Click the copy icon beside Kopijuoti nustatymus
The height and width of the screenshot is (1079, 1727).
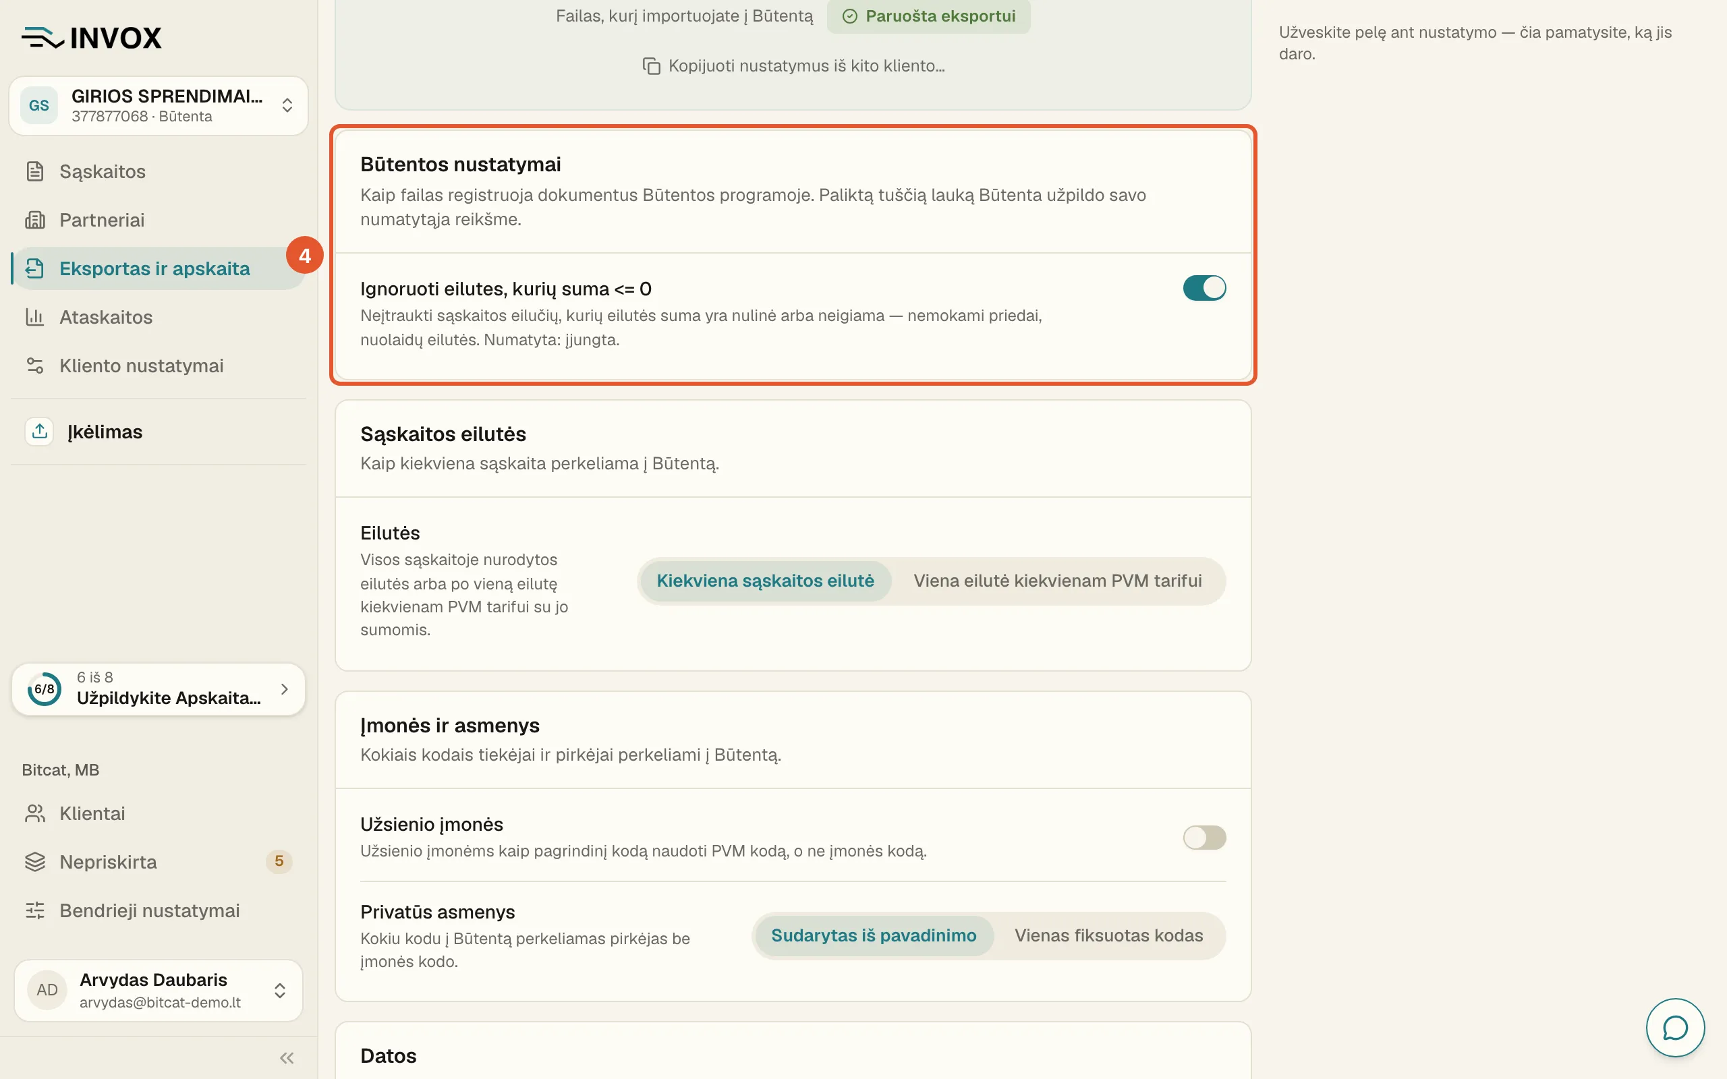(651, 65)
